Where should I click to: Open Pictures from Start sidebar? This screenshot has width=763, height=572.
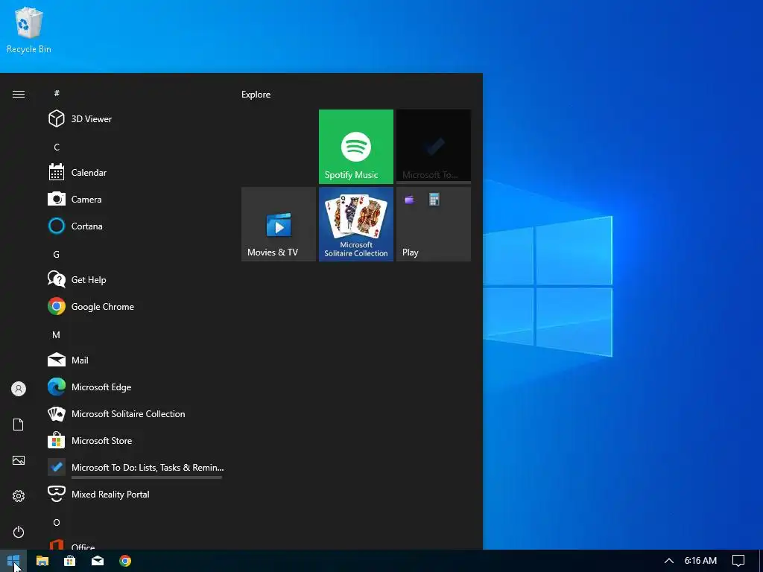(19, 460)
